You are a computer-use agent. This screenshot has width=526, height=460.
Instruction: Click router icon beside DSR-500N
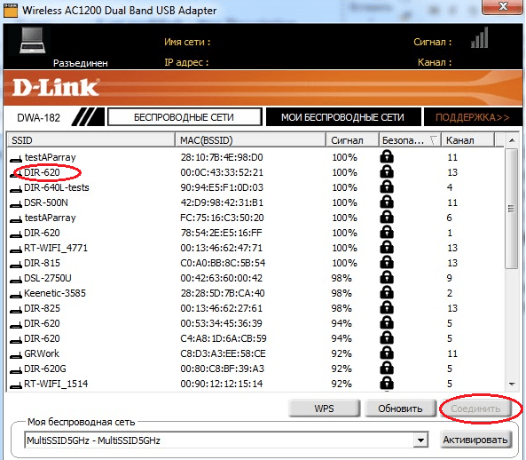tap(16, 204)
